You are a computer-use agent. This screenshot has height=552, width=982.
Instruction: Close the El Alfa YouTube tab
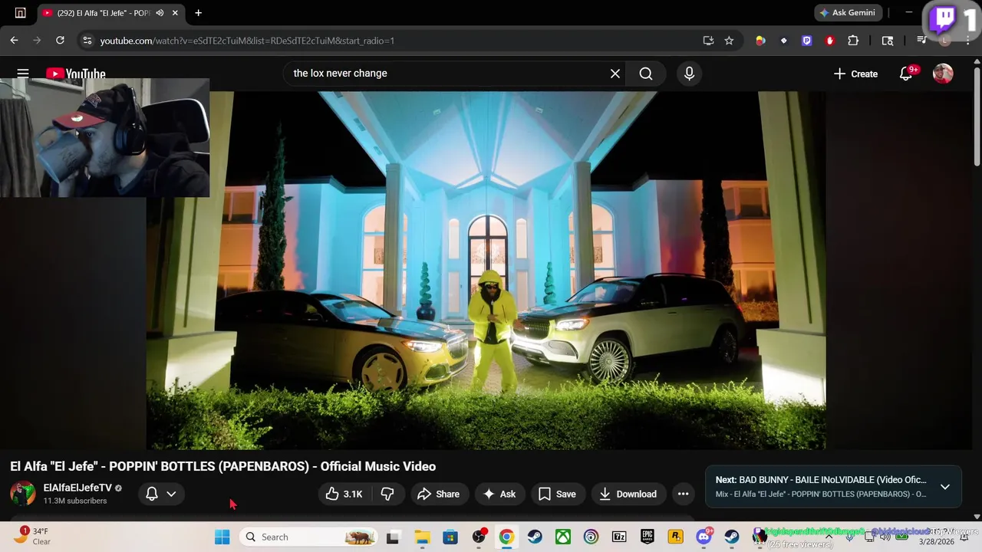point(176,13)
